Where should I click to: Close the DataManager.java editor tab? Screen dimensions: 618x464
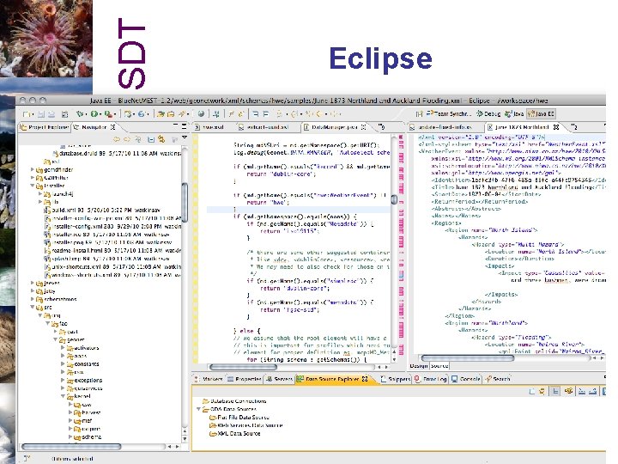(363, 127)
